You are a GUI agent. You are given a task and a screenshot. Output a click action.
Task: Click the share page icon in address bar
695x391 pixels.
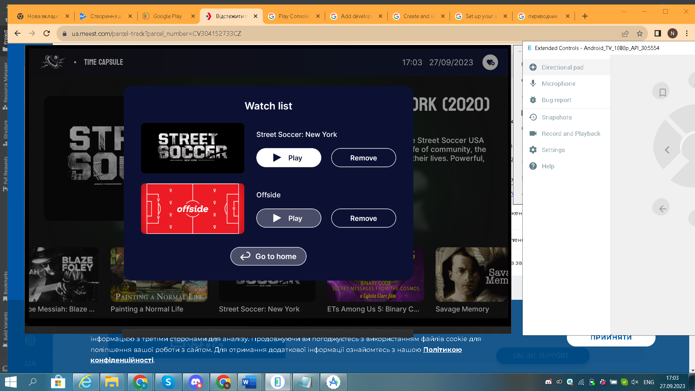(625, 34)
